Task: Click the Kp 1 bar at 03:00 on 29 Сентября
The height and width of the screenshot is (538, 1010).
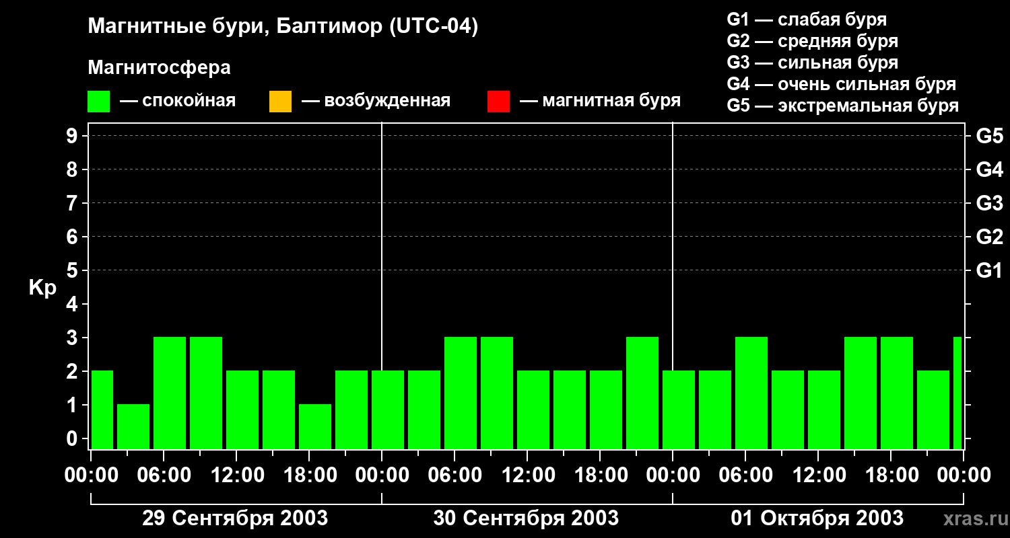Action: [x=133, y=426]
